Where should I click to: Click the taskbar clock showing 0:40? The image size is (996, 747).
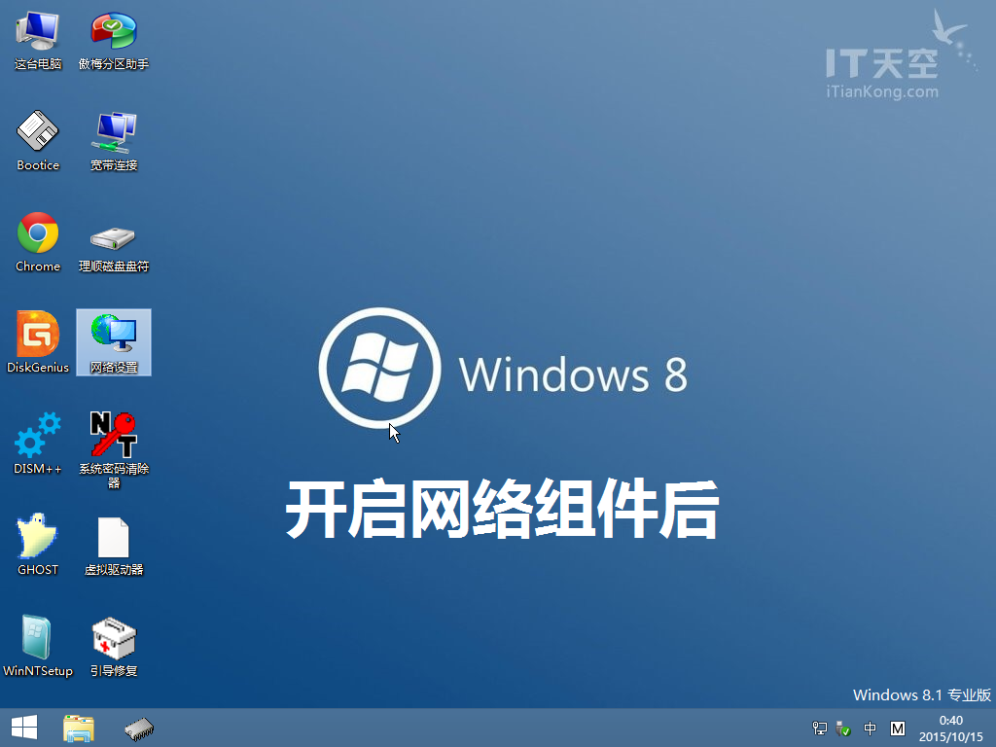(950, 728)
